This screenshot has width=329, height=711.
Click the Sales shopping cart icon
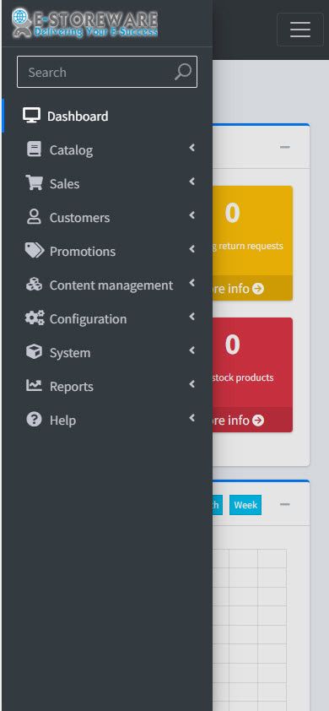pos(34,183)
